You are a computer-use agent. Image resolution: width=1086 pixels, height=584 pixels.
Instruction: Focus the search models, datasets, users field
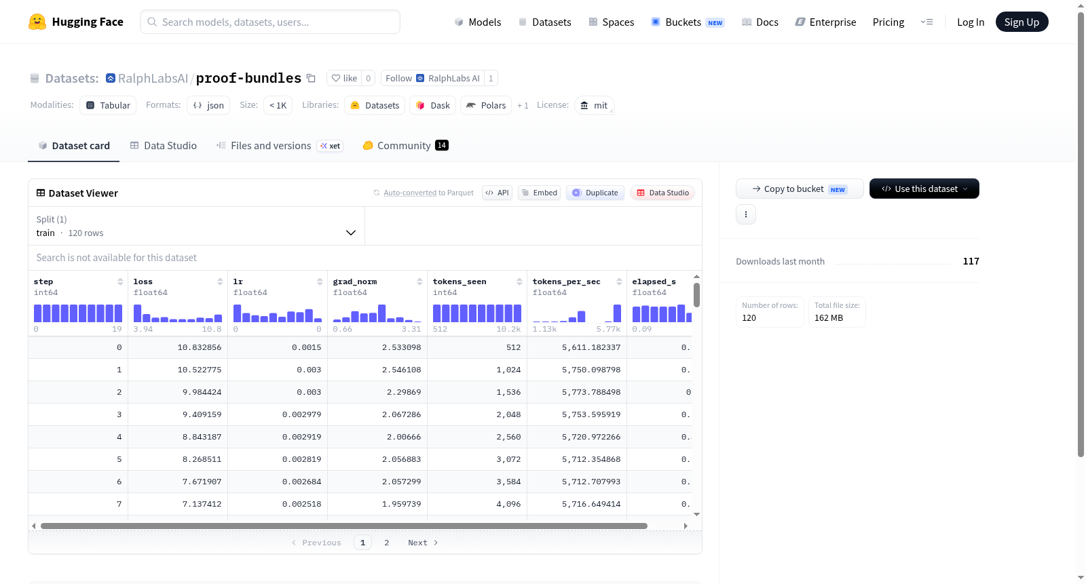tap(270, 22)
